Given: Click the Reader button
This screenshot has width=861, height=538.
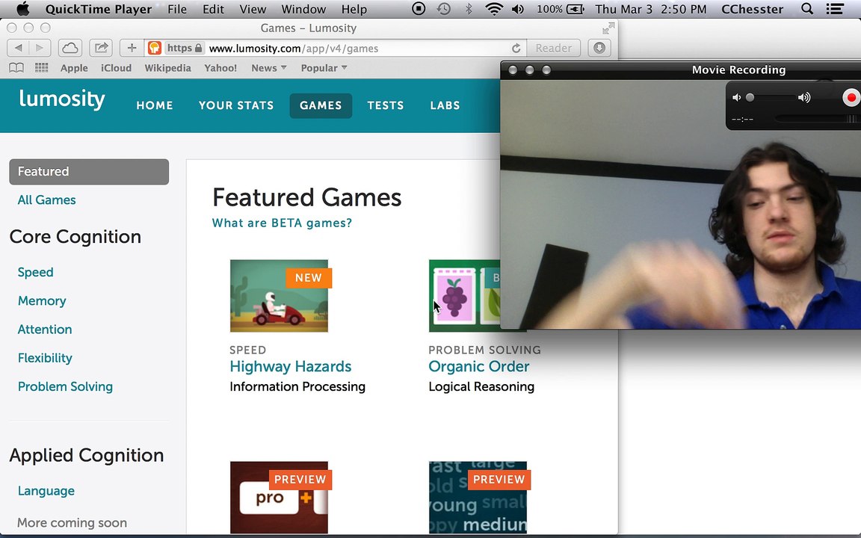Looking at the screenshot, I should click(554, 49).
